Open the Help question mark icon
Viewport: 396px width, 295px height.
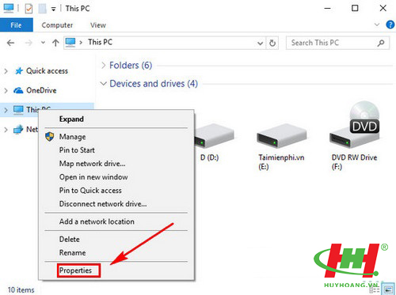coord(390,25)
